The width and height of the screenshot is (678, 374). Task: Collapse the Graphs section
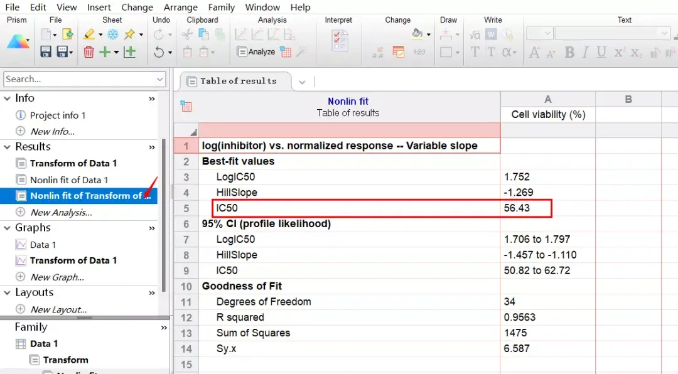(7, 228)
